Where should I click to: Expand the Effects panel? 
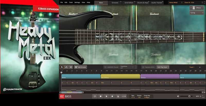(197, 8)
